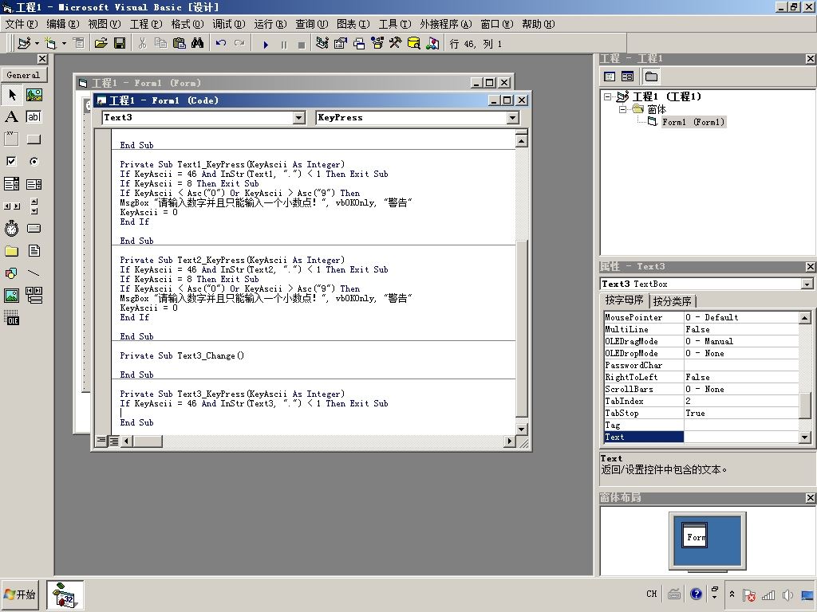The width and height of the screenshot is (817, 612).
Task: Select the DirListBox control tool
Action: pyautogui.click(x=11, y=251)
